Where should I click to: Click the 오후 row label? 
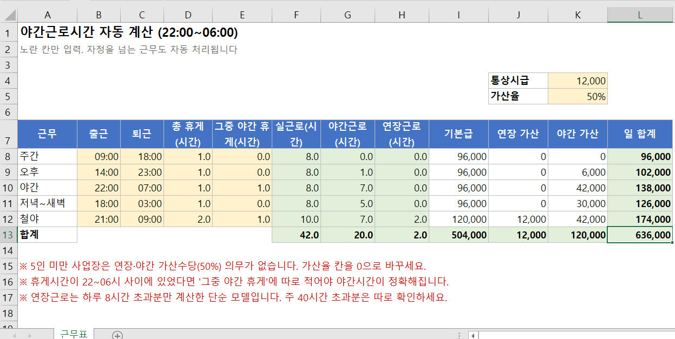tap(48, 172)
